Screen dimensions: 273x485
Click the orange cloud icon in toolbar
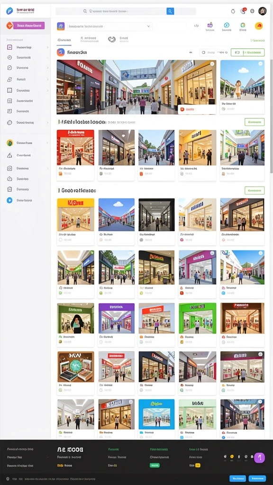[259, 26]
